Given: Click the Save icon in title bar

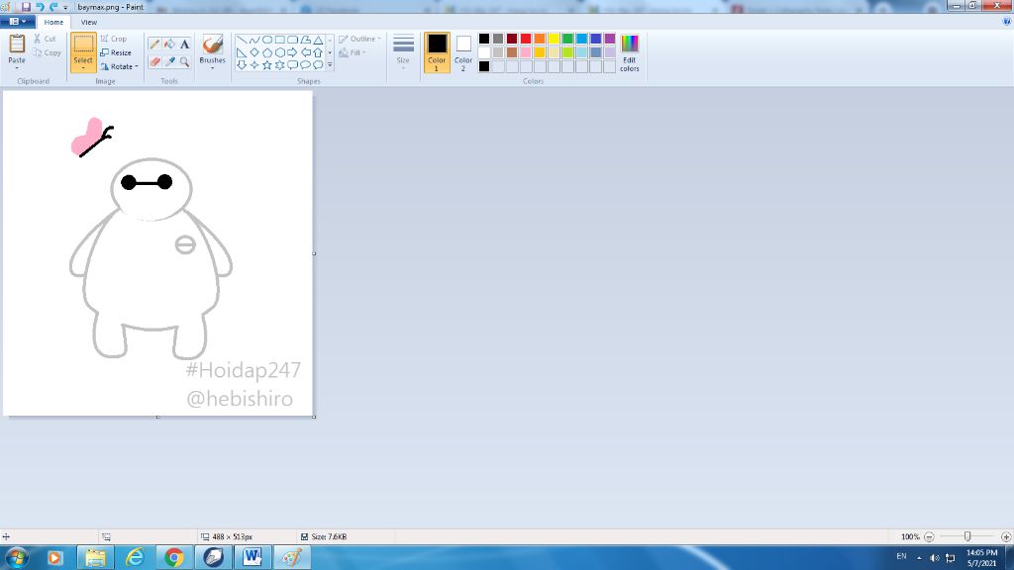Looking at the screenshot, I should coord(26,7).
